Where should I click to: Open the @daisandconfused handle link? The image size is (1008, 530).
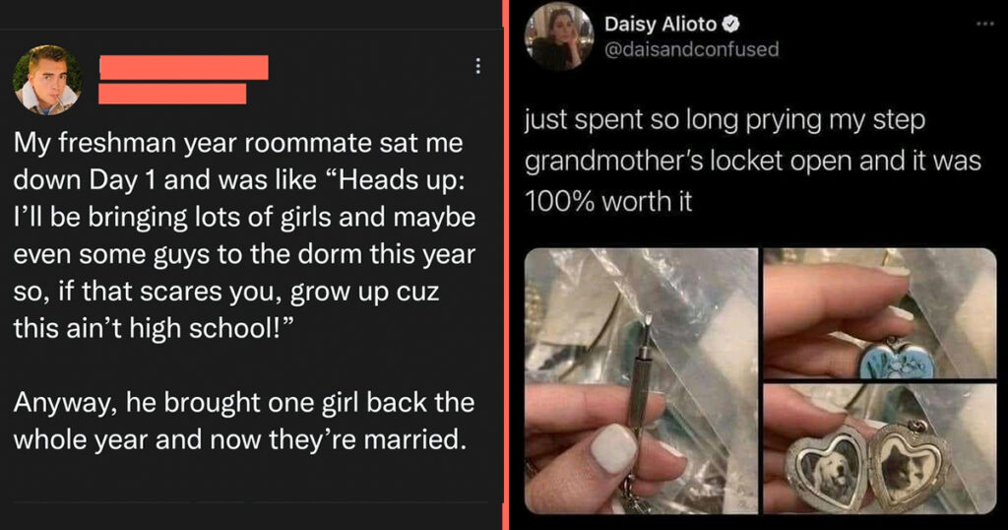pyautogui.click(x=692, y=49)
